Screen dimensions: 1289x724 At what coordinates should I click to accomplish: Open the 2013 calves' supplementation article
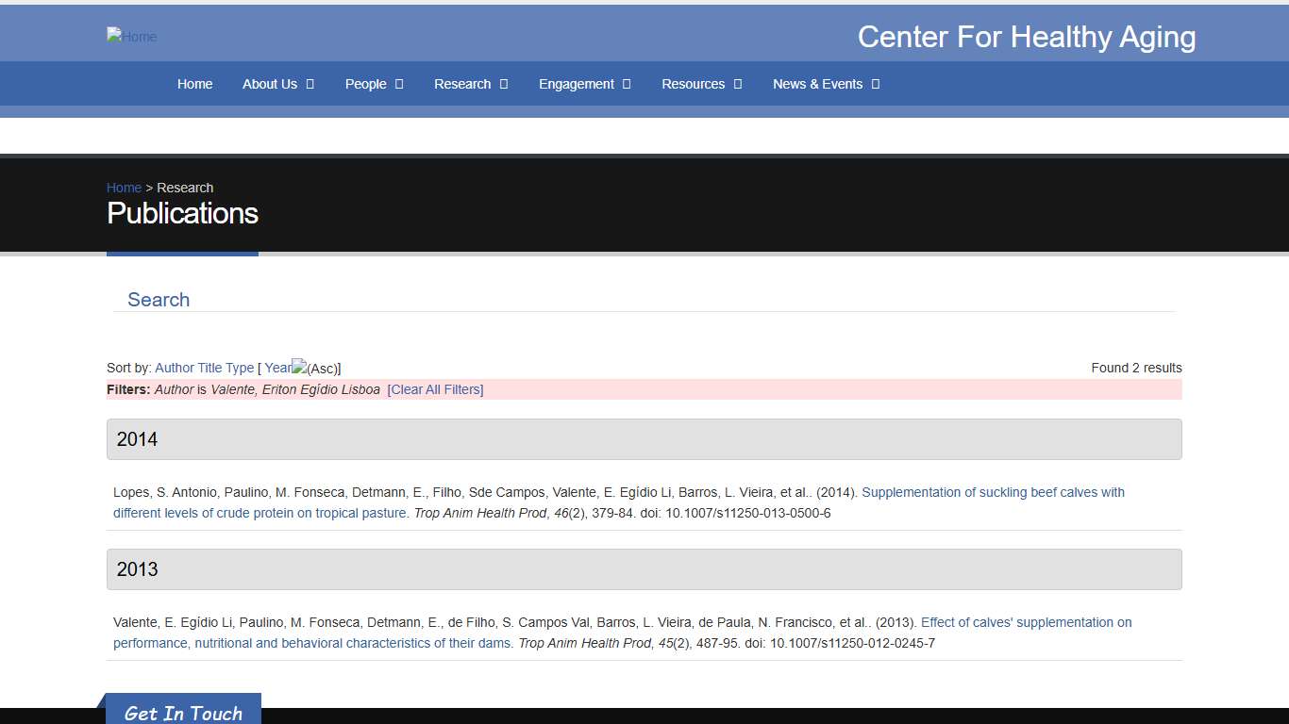1026,622
